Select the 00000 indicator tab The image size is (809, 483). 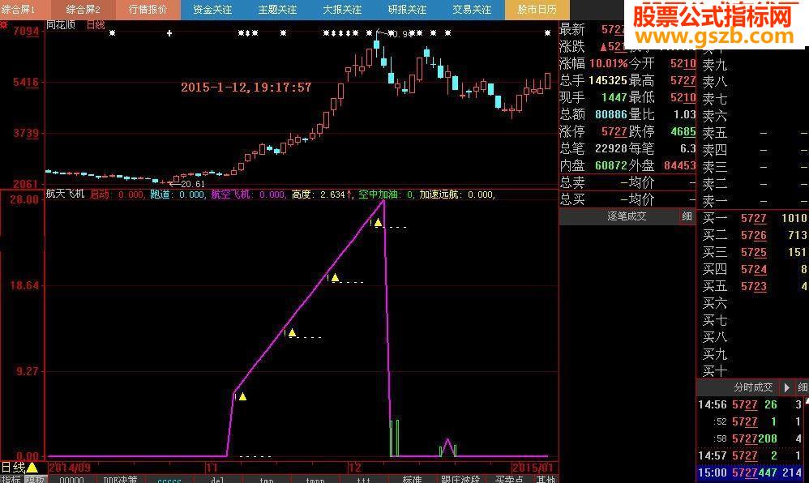[x=71, y=480]
